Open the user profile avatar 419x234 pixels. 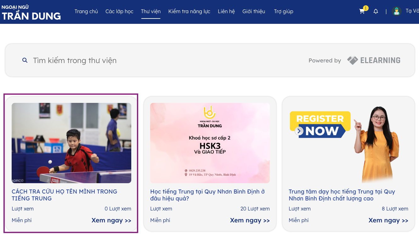[396, 11]
